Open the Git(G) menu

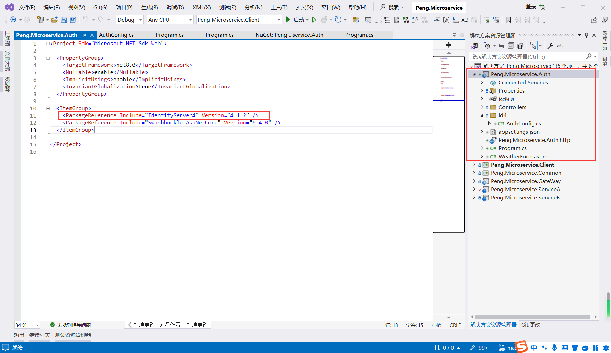(100, 8)
